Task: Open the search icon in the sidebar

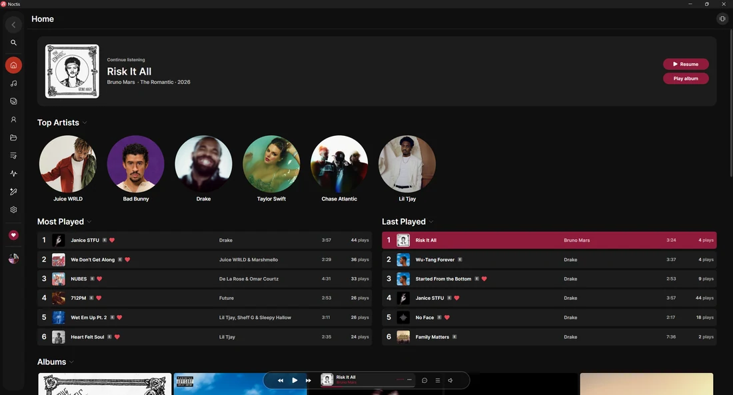Action: click(x=13, y=43)
